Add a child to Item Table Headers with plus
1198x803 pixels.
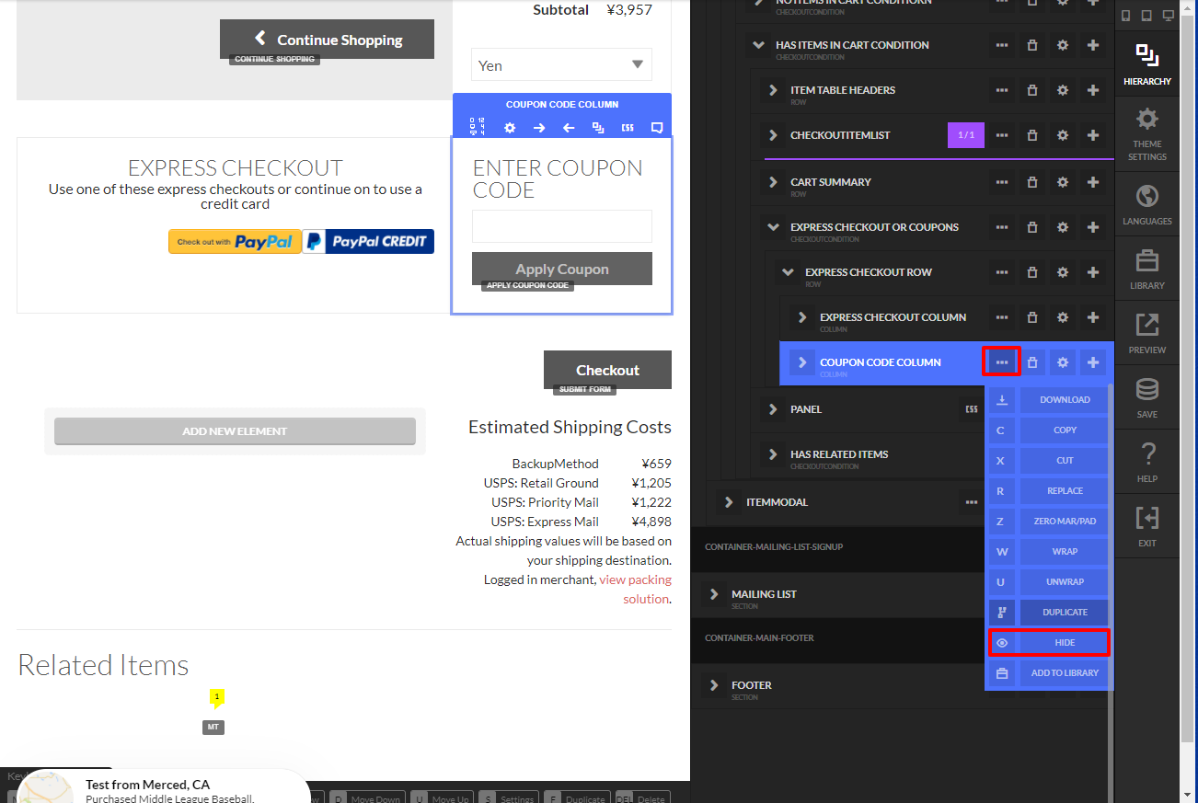(x=1093, y=90)
